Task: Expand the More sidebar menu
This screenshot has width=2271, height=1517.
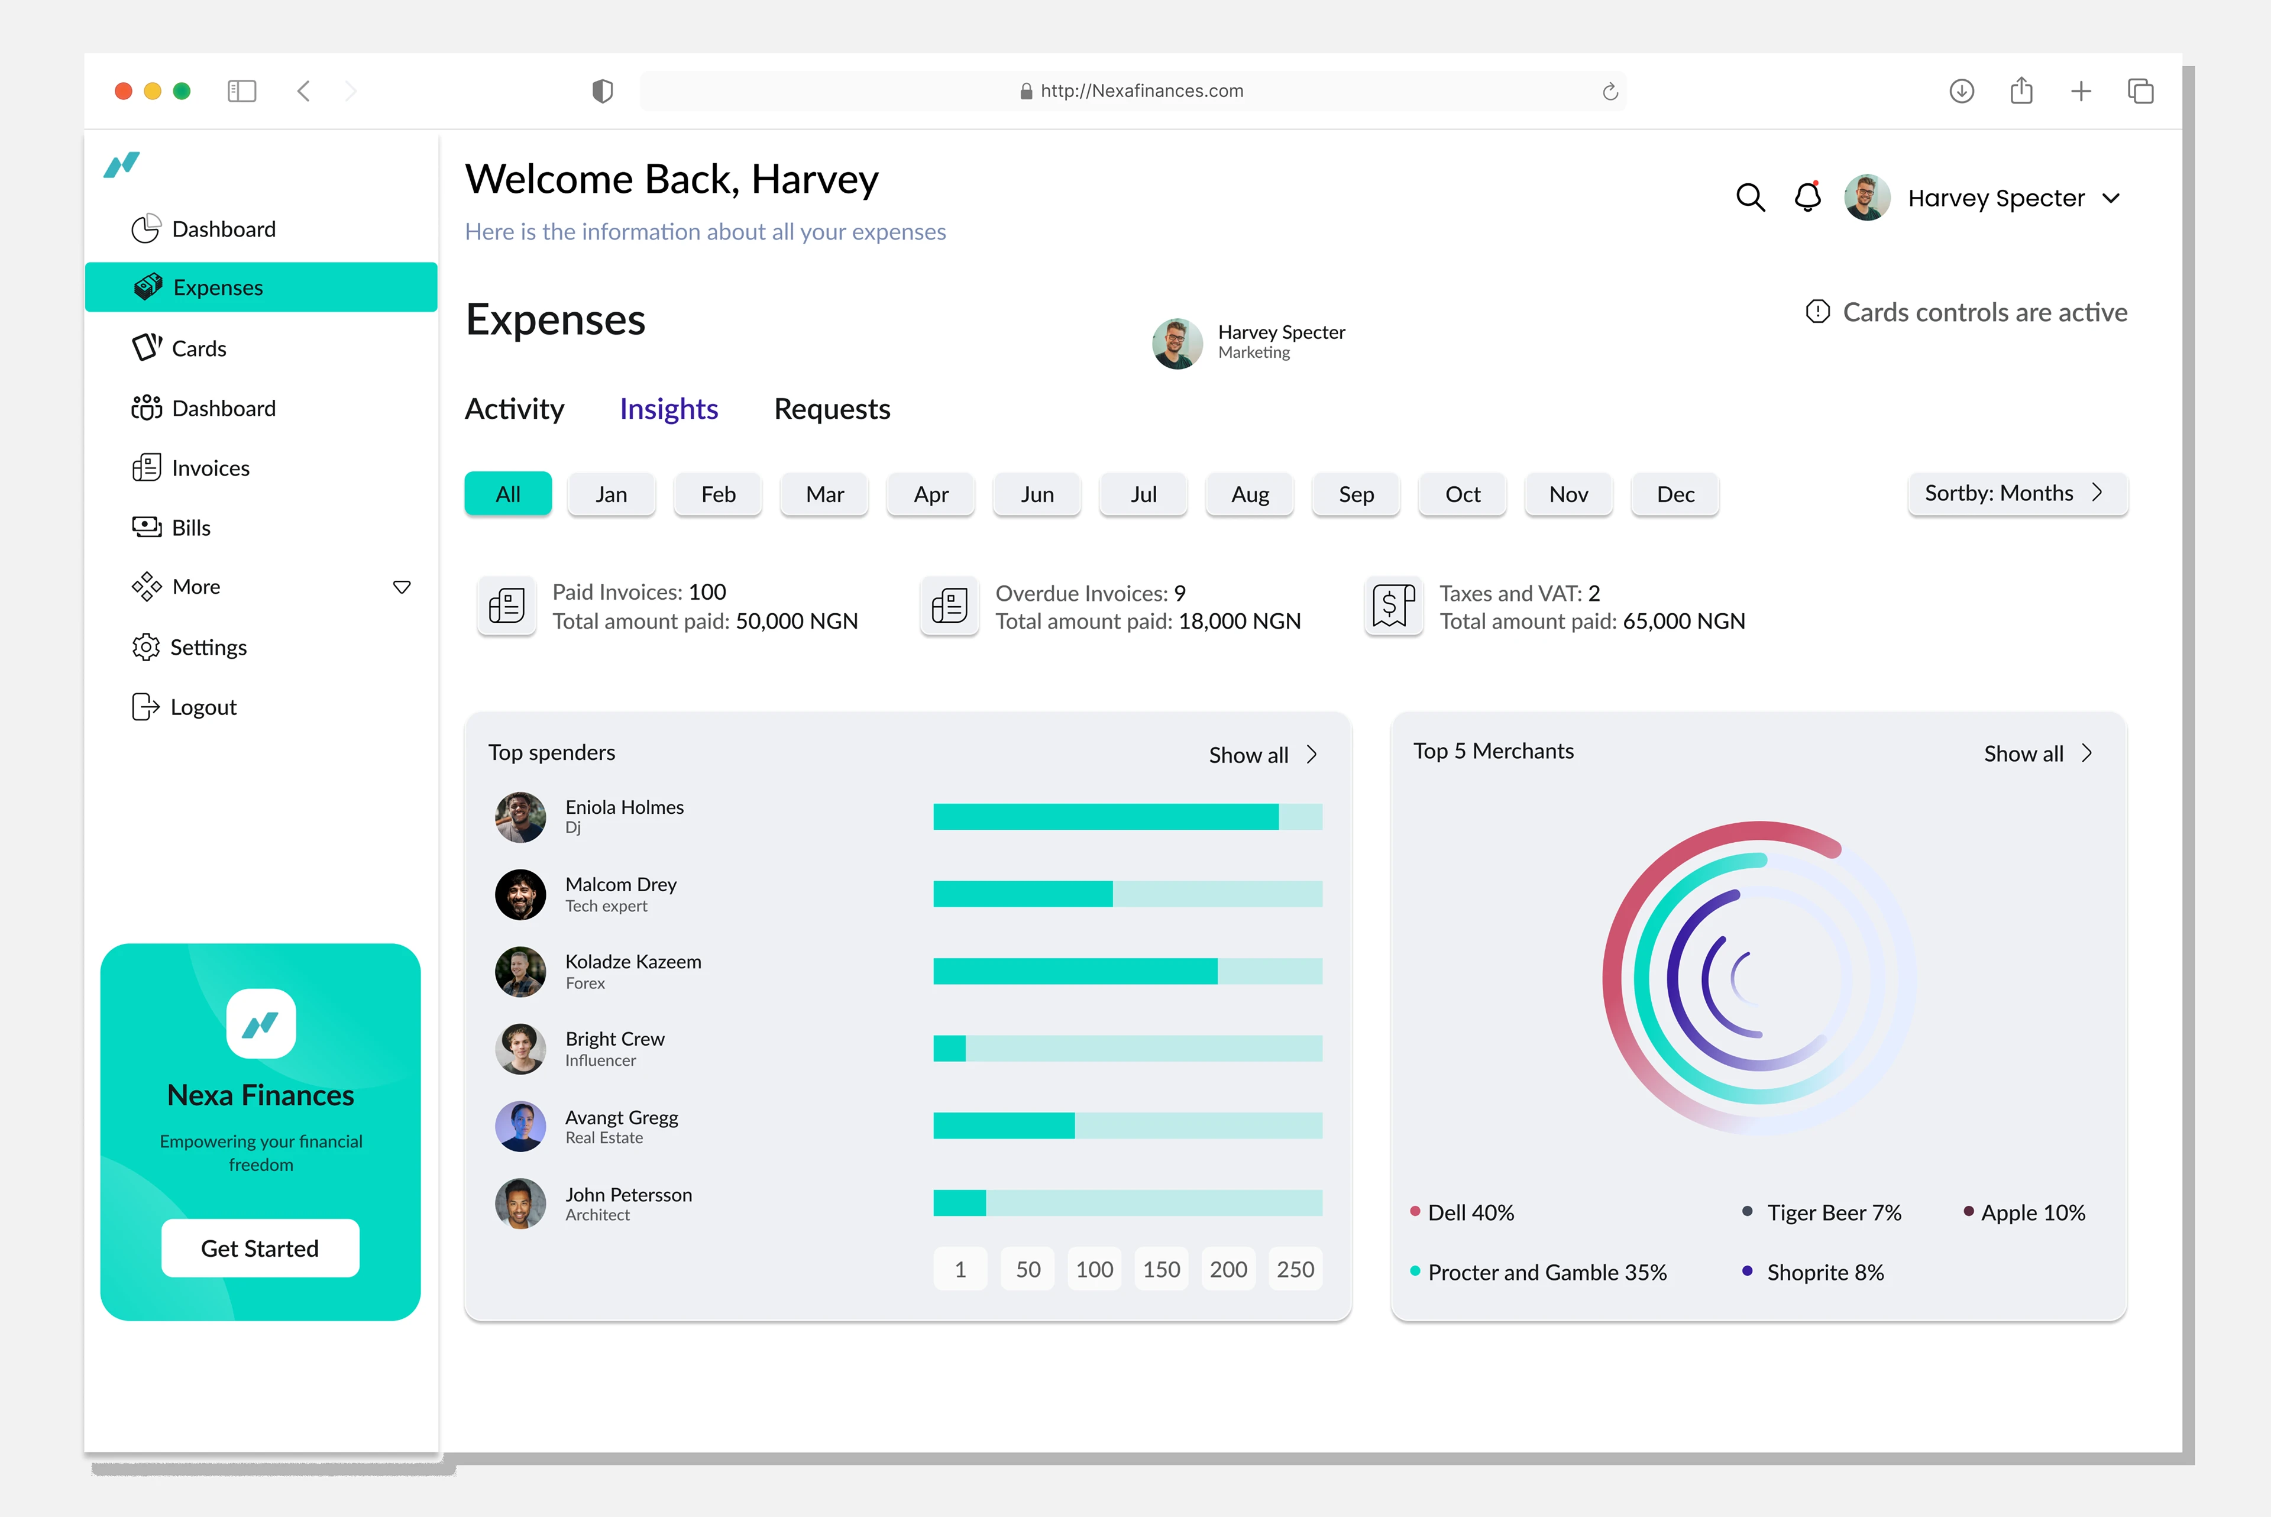Action: coord(402,587)
